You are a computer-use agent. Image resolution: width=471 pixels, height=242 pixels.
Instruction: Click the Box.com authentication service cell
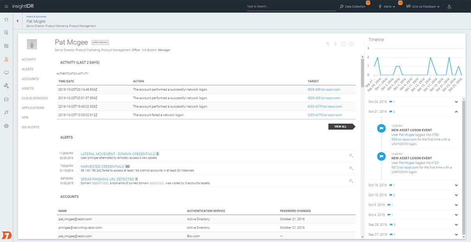tap(194, 236)
